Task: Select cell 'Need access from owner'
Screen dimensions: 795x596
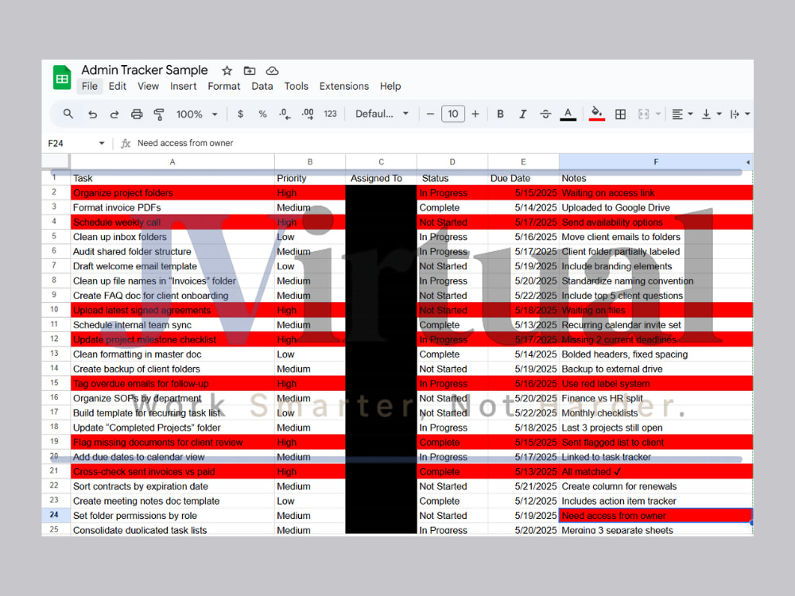Action: click(656, 516)
